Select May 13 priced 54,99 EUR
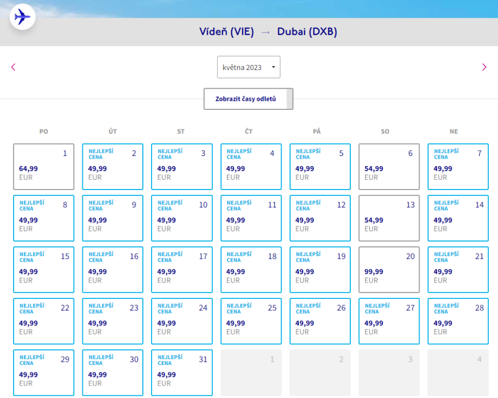 point(389,218)
